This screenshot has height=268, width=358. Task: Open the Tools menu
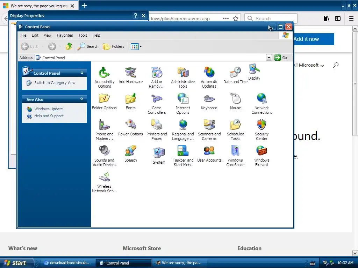(83, 35)
